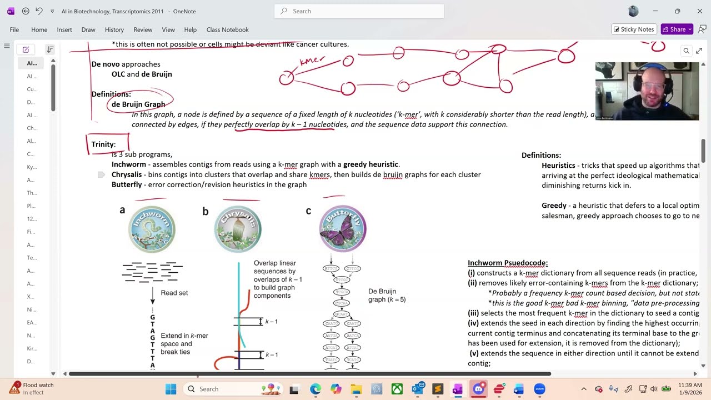Open the page sort options button

50,49
